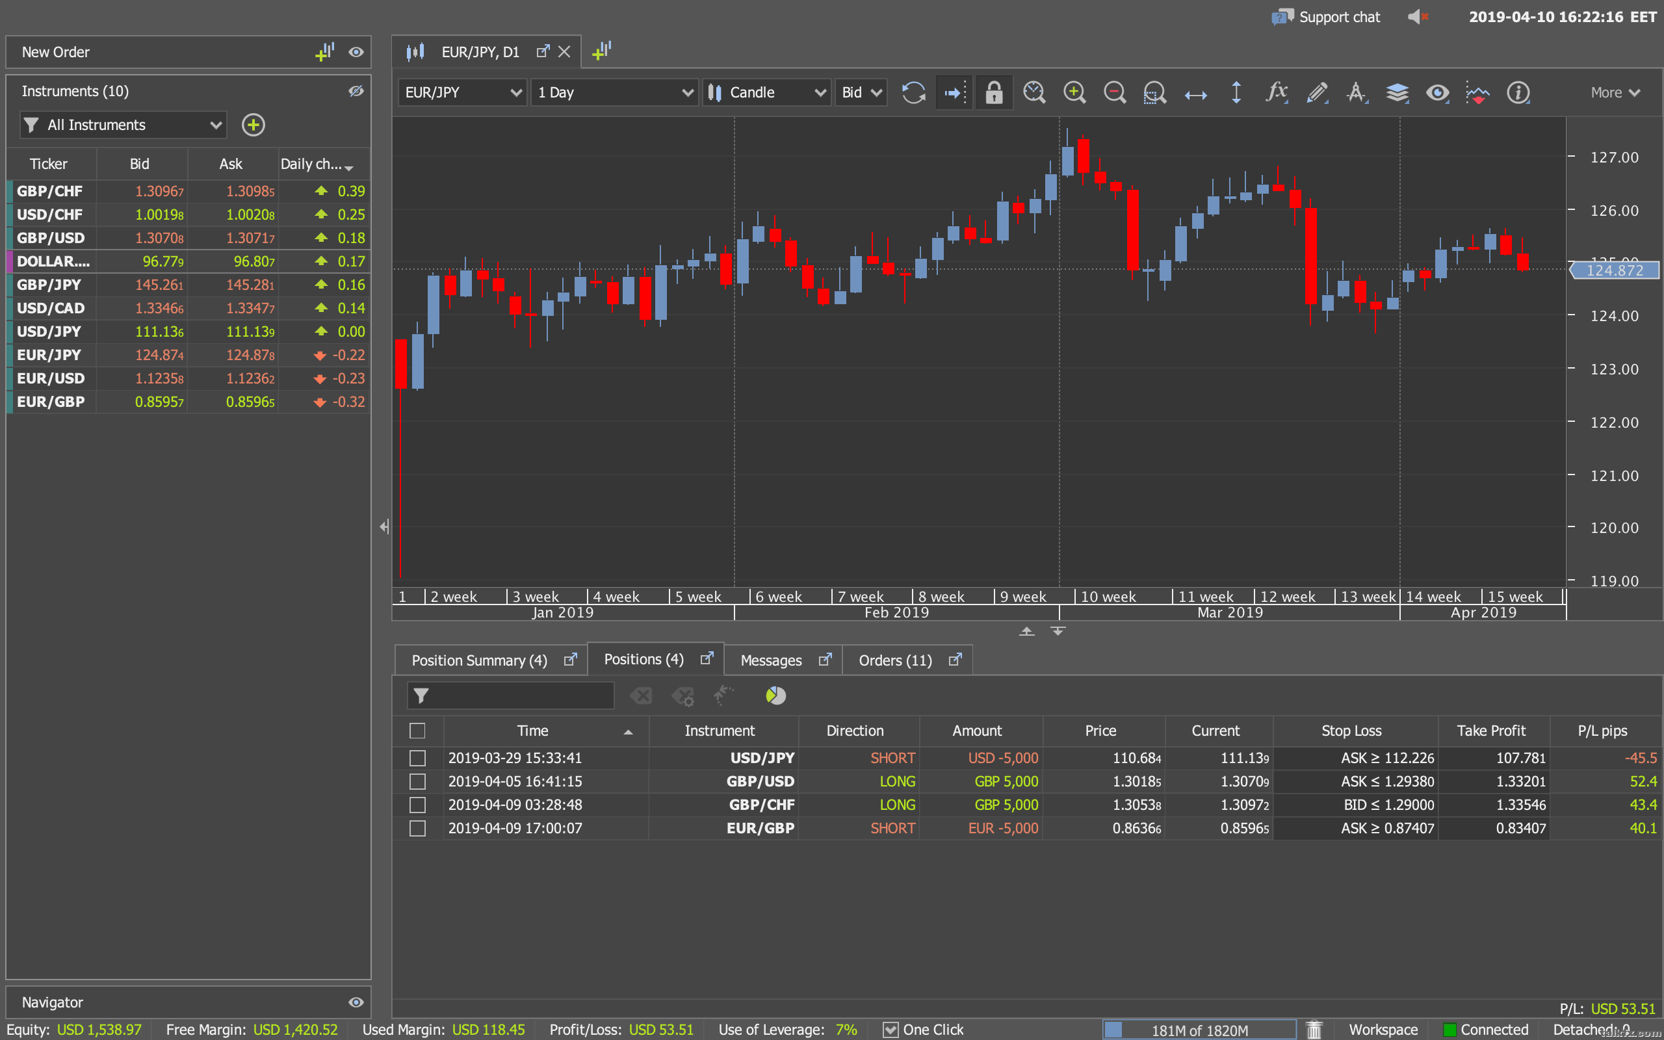Click the Connected status indicator
Screen dimensions: 1664x1040
[1485, 1030]
